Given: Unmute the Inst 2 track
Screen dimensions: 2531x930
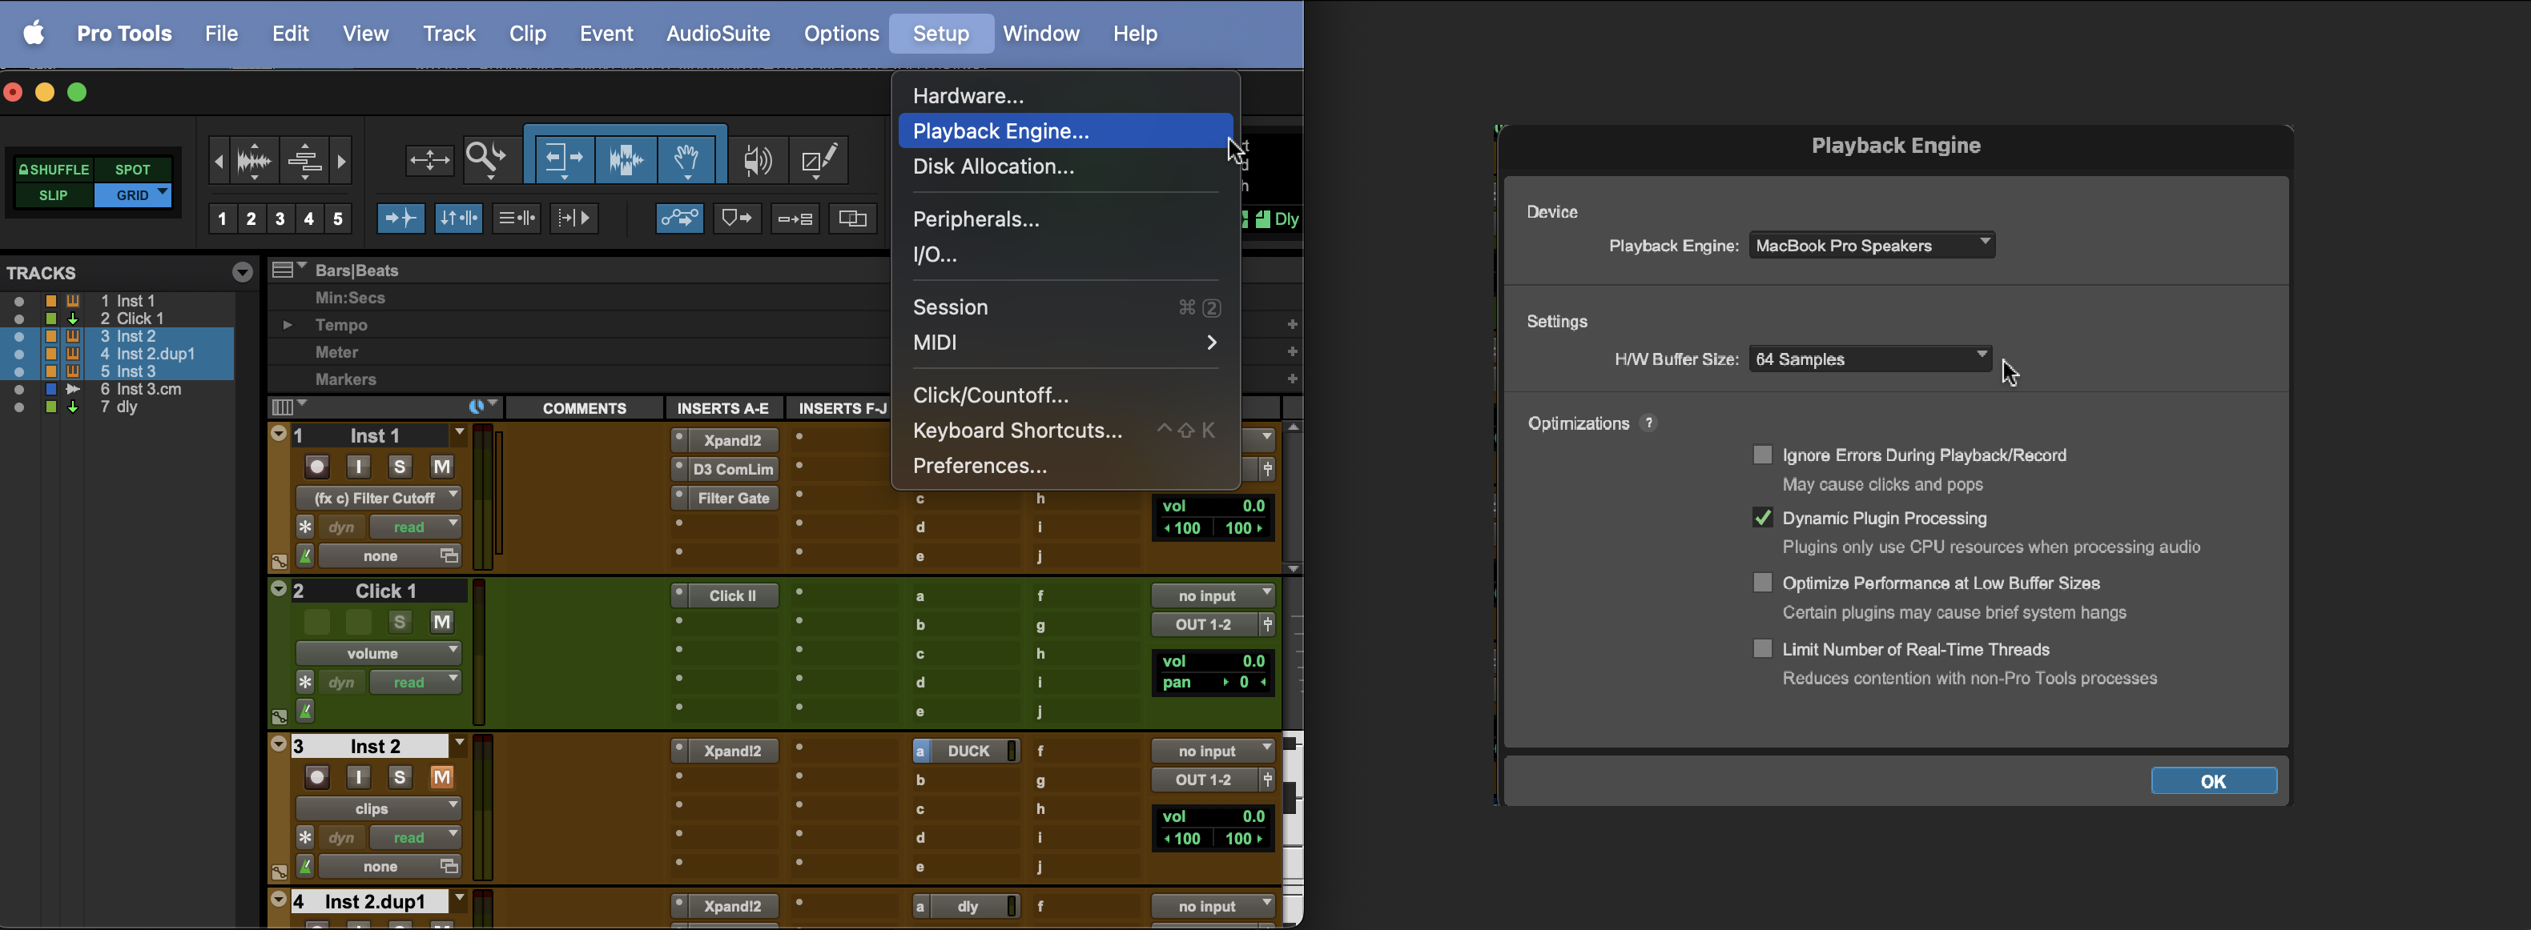Looking at the screenshot, I should pos(442,777).
